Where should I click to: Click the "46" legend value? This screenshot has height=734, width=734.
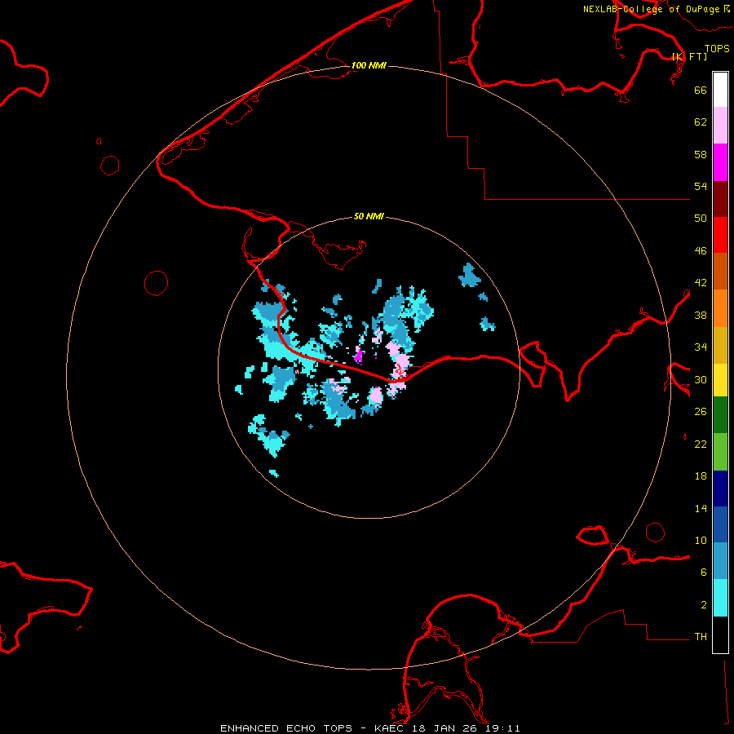[x=701, y=251]
